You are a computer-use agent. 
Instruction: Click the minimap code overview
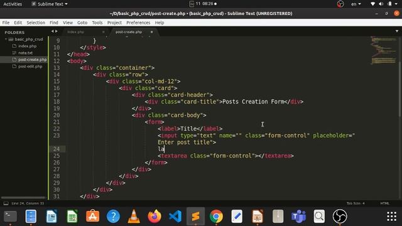pos(384,50)
